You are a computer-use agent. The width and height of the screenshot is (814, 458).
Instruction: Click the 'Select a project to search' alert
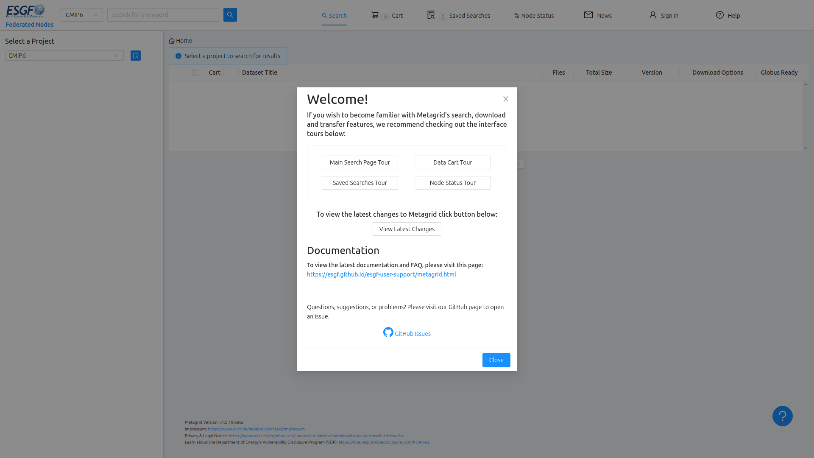pyautogui.click(x=228, y=56)
